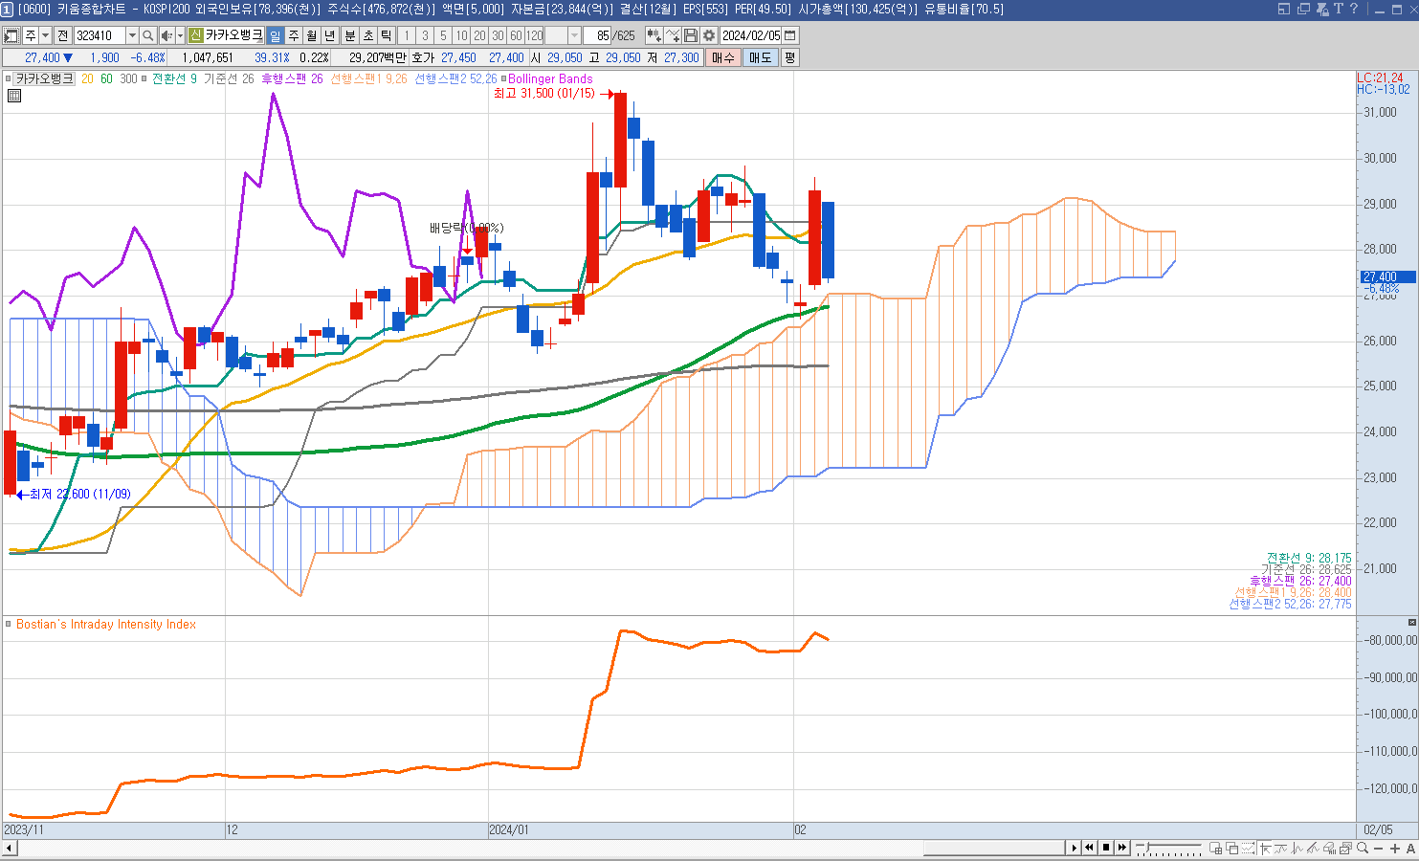This screenshot has height=861, width=1419.
Task: Click interval preset 1 button
Action: (x=407, y=35)
